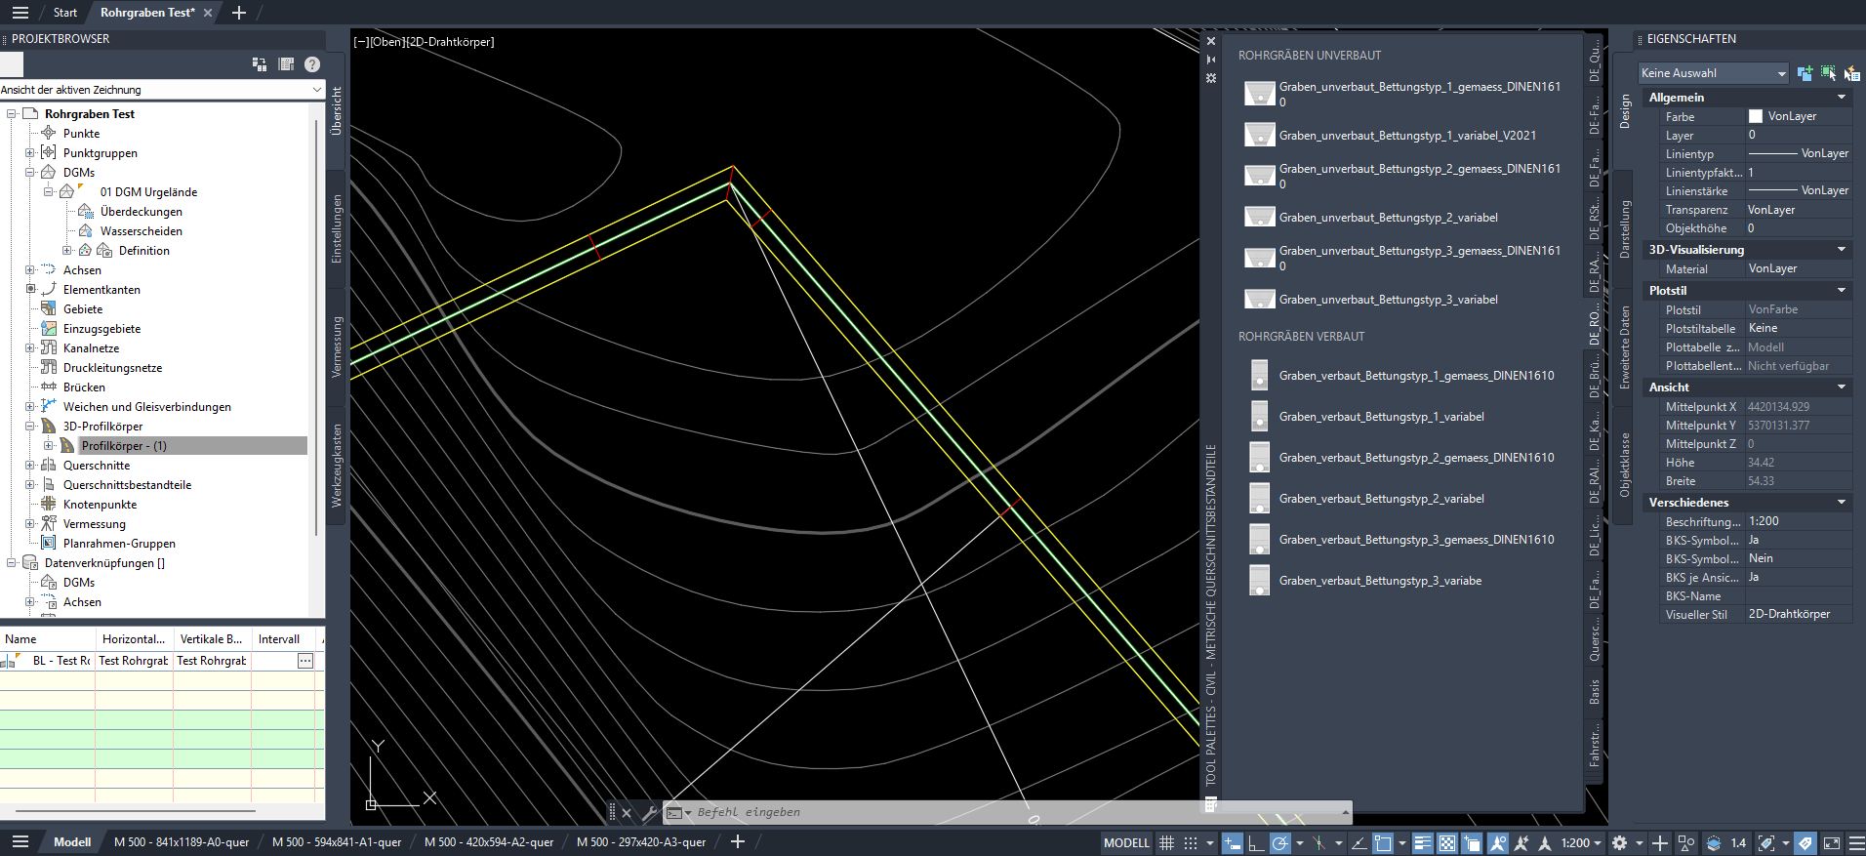Open a new drawing tab with plus
The image size is (1866, 856).
tap(239, 13)
